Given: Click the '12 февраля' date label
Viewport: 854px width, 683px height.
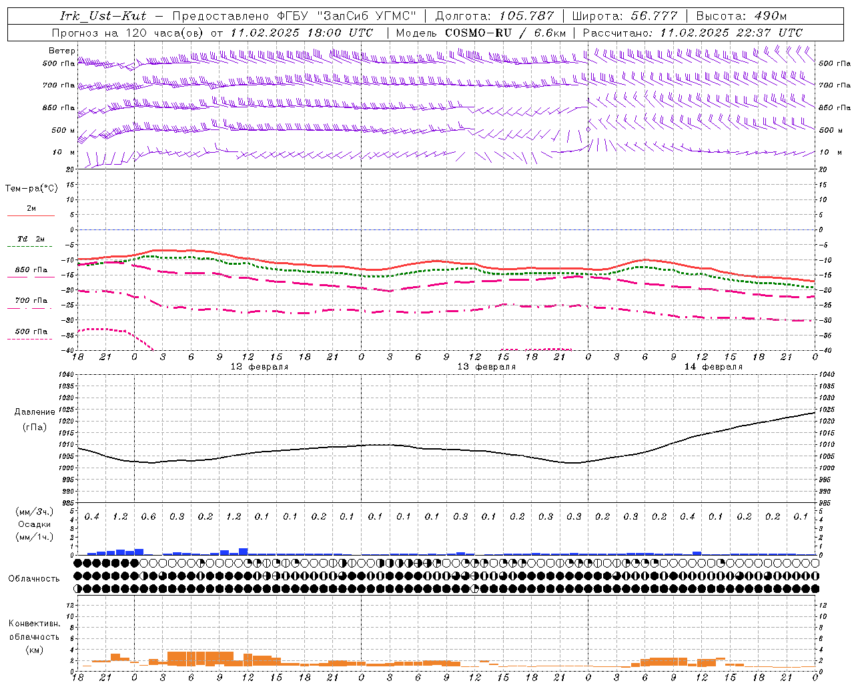Looking at the screenshot, I should [260, 367].
